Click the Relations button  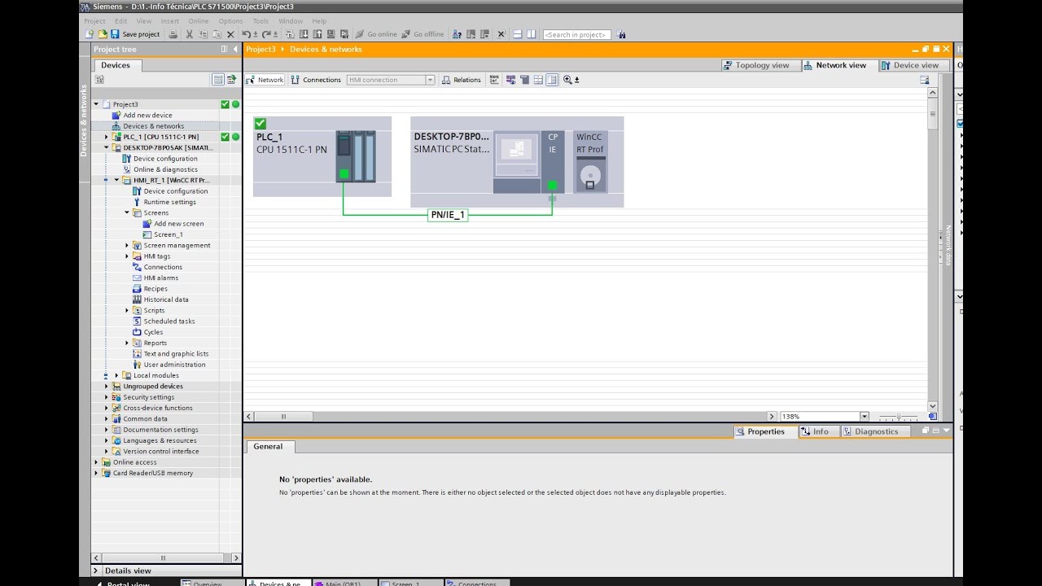(x=462, y=80)
